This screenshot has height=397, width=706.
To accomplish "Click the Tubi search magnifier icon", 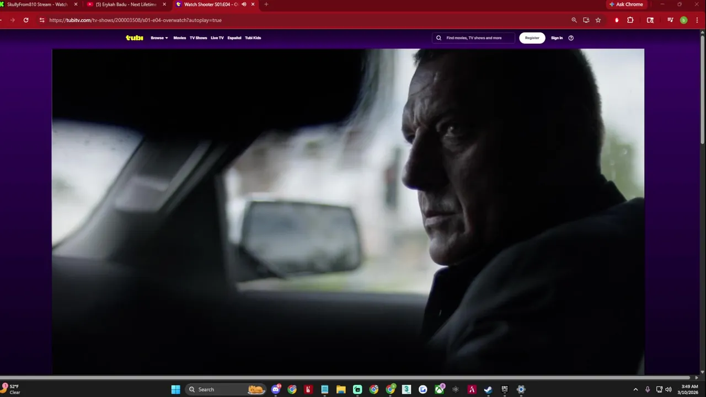I will click(x=438, y=38).
